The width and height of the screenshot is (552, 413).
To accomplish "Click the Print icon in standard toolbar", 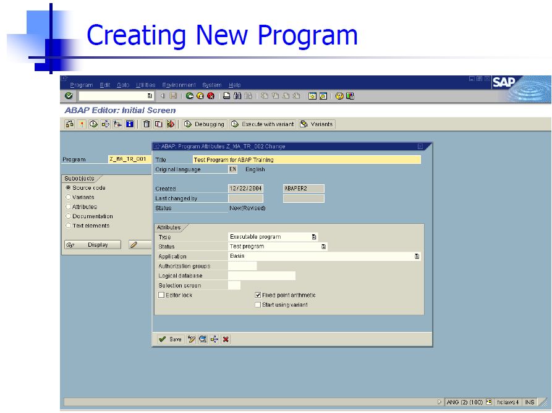I will point(227,96).
